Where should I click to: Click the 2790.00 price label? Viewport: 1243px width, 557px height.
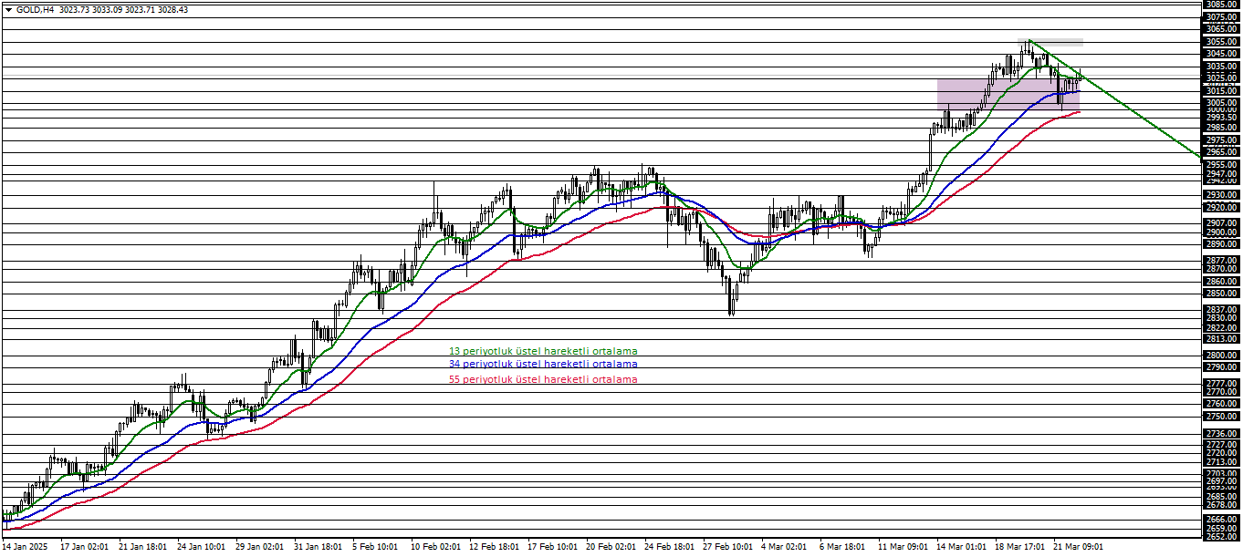click(1220, 367)
